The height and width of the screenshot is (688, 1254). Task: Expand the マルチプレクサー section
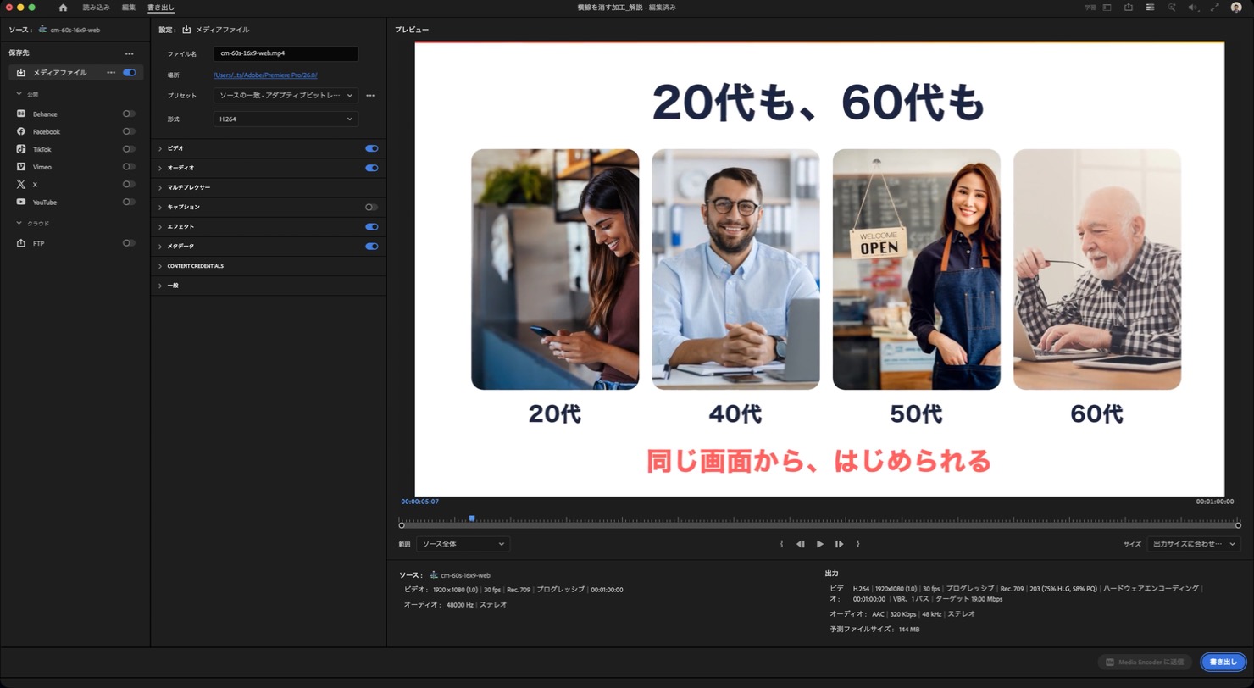point(160,187)
